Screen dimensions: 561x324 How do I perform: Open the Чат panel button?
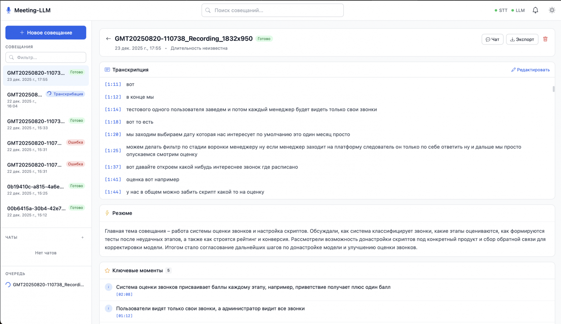point(492,40)
